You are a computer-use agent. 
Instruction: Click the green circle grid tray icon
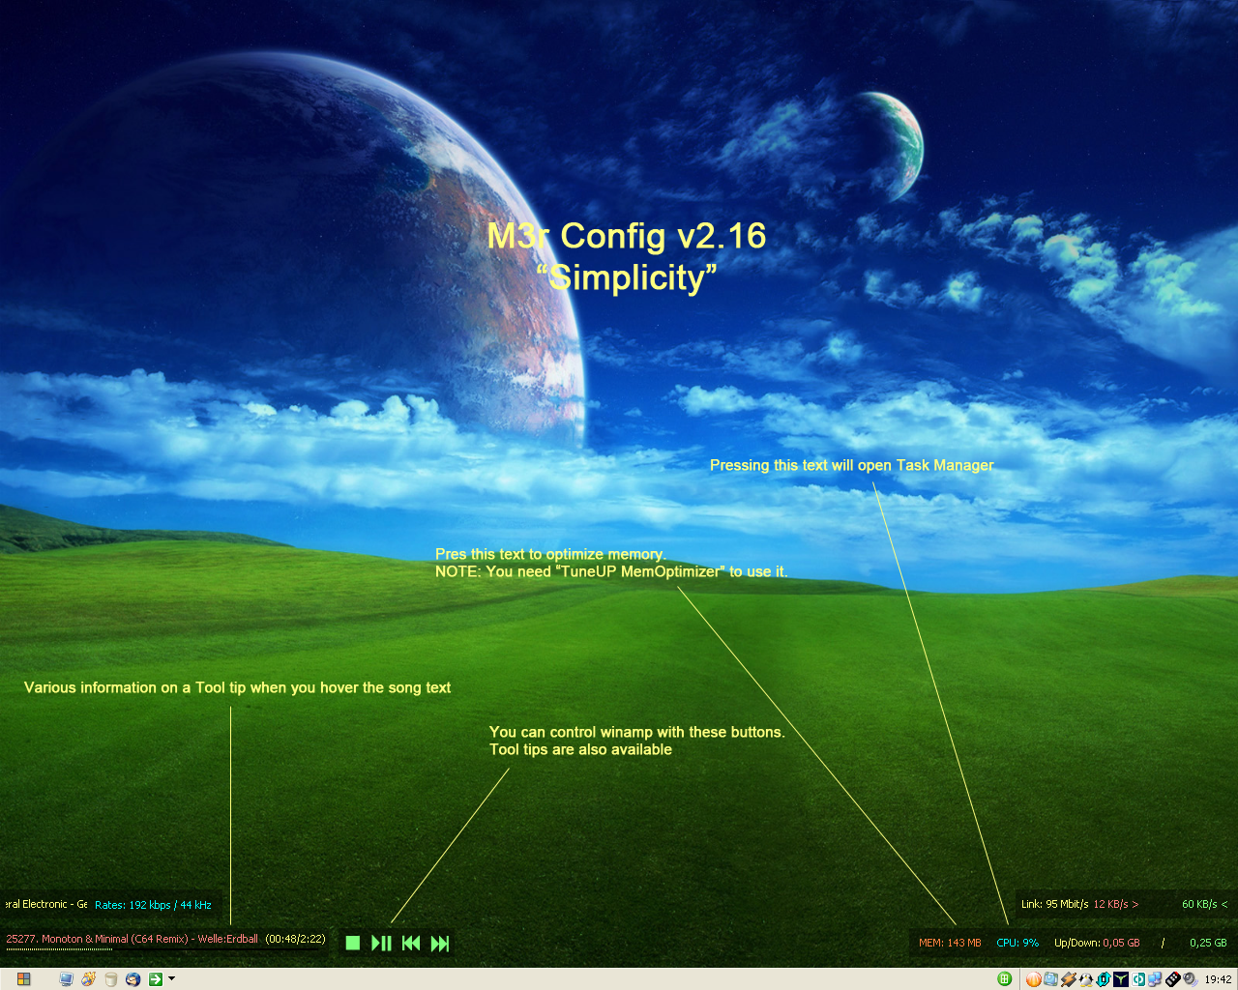point(1005,978)
